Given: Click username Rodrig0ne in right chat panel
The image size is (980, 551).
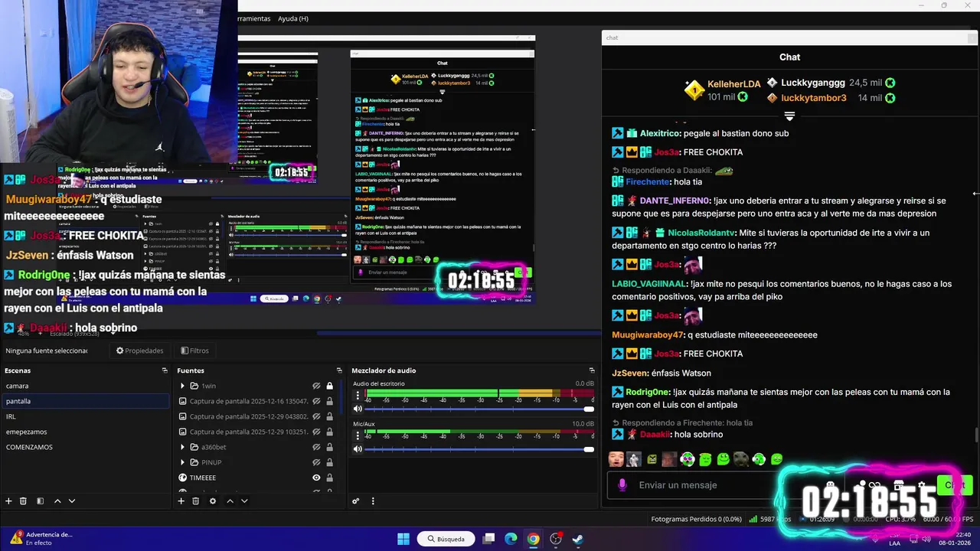Looking at the screenshot, I should click(x=648, y=392).
